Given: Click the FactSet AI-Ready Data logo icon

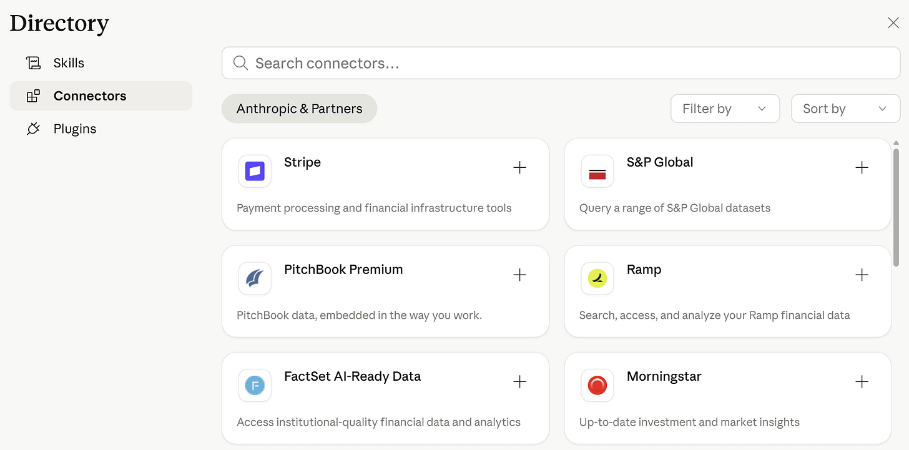Looking at the screenshot, I should coord(255,385).
